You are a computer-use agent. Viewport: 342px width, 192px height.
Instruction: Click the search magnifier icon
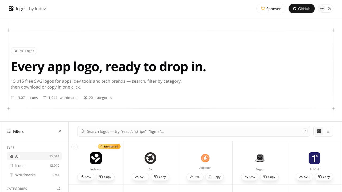tap(83, 131)
